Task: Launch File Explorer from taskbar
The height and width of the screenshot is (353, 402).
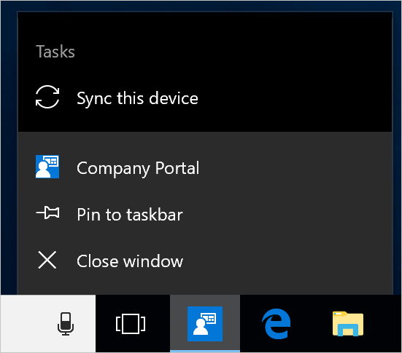Action: click(348, 324)
